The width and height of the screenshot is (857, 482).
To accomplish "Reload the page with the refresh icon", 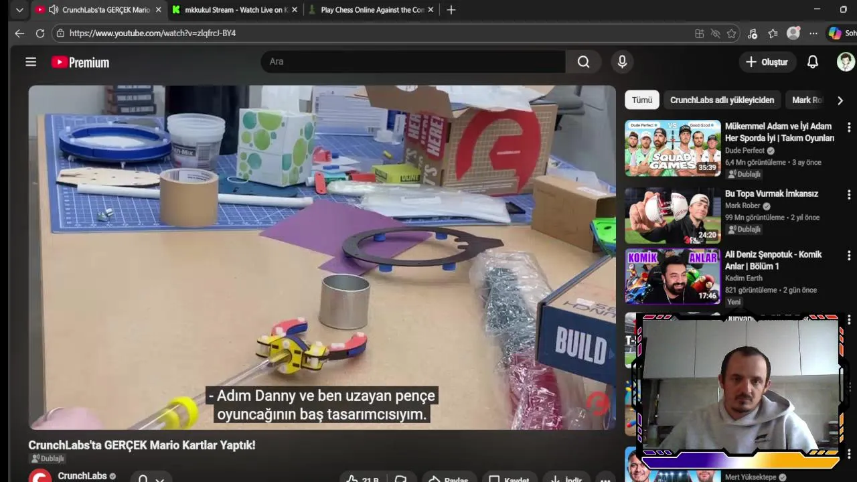I will [40, 33].
